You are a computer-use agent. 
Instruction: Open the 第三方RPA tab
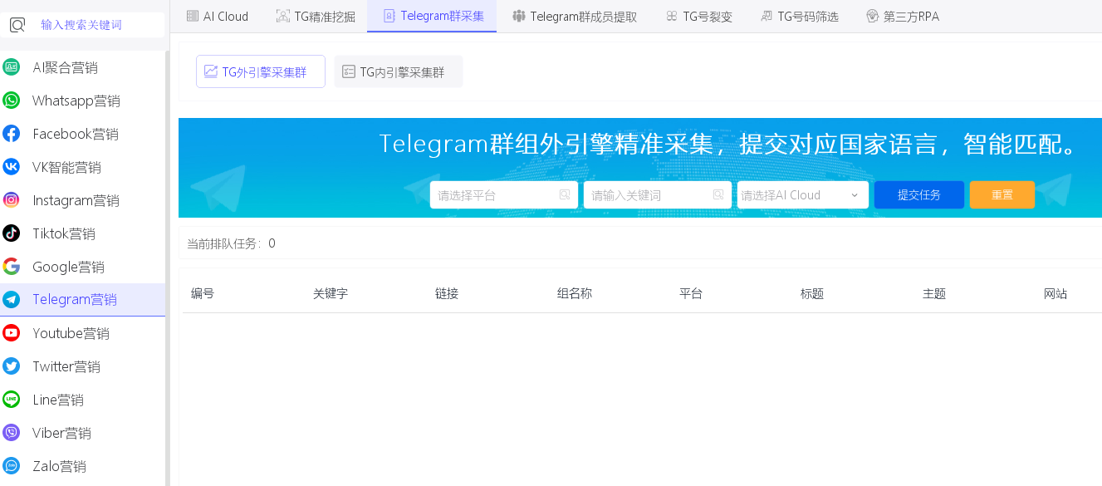[903, 16]
